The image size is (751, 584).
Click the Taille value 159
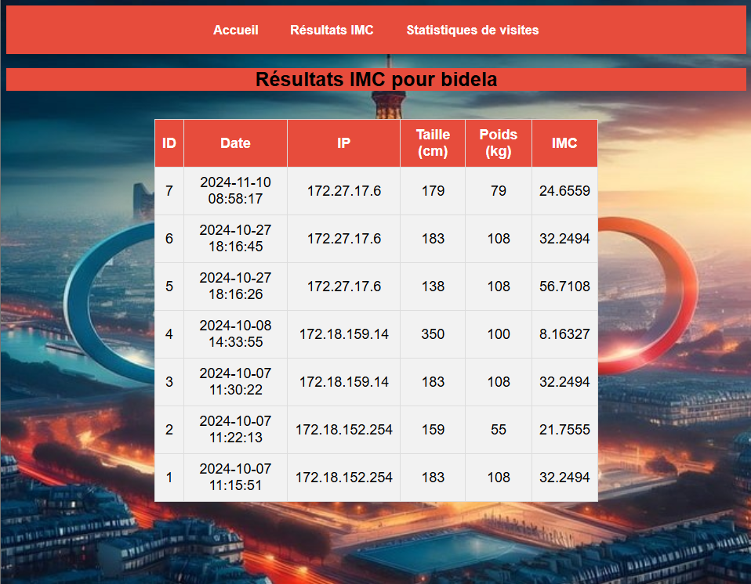tap(433, 430)
